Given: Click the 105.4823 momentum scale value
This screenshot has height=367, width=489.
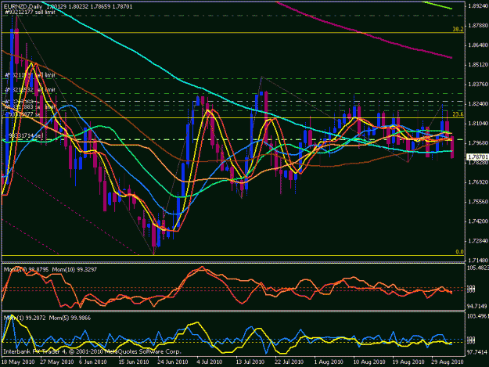Looking at the screenshot, I should click(478, 268).
